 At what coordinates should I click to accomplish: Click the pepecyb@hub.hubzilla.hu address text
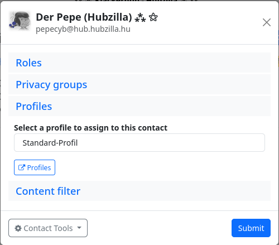(83, 29)
